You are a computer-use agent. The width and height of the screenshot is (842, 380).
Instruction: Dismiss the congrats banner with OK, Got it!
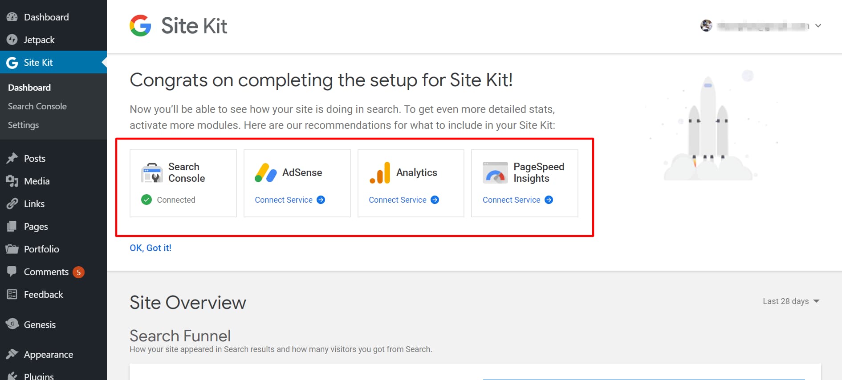[x=150, y=248]
